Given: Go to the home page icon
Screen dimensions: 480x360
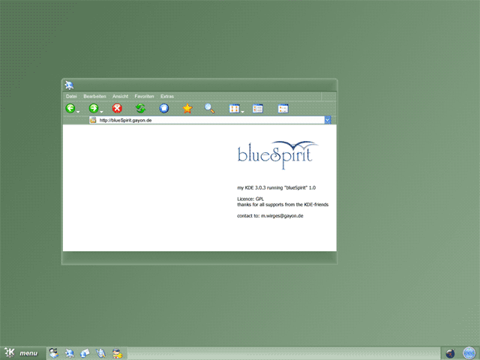Looking at the screenshot, I should click(164, 108).
